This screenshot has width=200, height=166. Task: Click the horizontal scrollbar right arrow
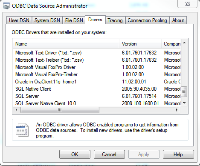tap(177, 110)
